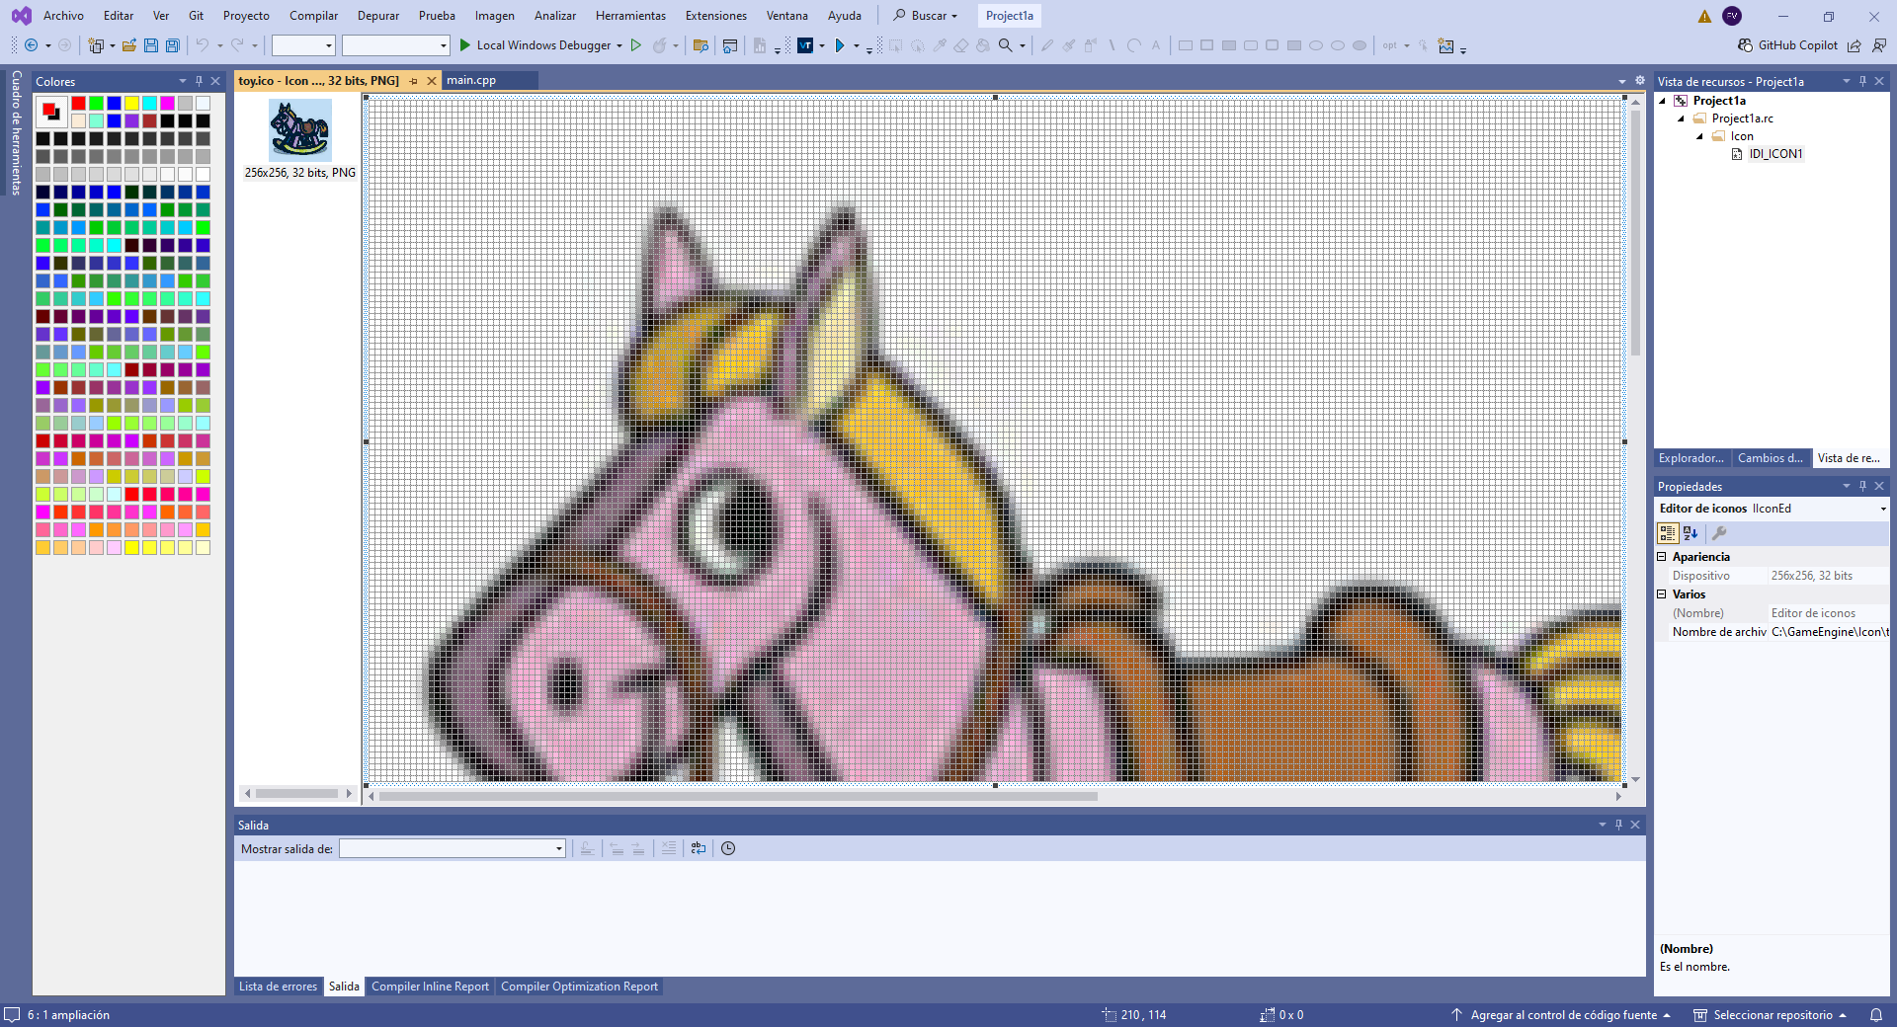Select the Text tool (A icon)
This screenshot has height=1027, width=1897.
(x=1155, y=45)
